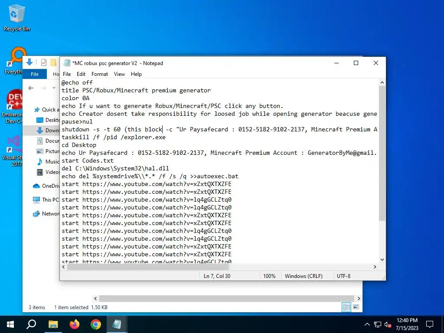Click Explorer horizontal scroll right arrow
444x333 pixels.
[x=359, y=298]
